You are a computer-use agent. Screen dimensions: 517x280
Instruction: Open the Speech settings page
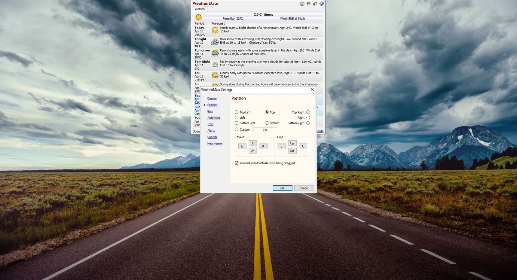(212, 137)
